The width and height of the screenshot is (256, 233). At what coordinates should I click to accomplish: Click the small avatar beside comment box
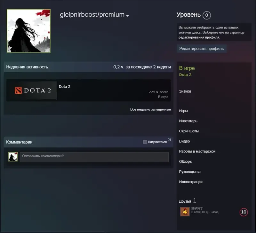[13, 157]
